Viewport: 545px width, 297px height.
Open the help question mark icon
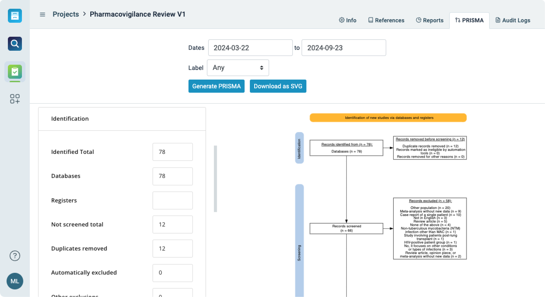[x=15, y=256]
